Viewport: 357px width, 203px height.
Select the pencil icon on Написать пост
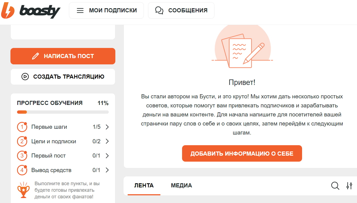point(35,56)
